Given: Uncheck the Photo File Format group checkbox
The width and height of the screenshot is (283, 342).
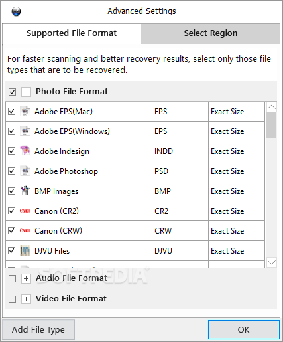Looking at the screenshot, I should (12, 92).
